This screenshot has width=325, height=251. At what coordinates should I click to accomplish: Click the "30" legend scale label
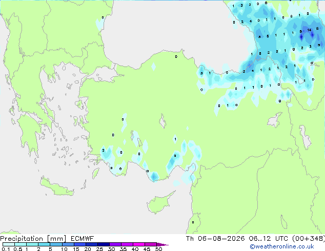[111, 249]
